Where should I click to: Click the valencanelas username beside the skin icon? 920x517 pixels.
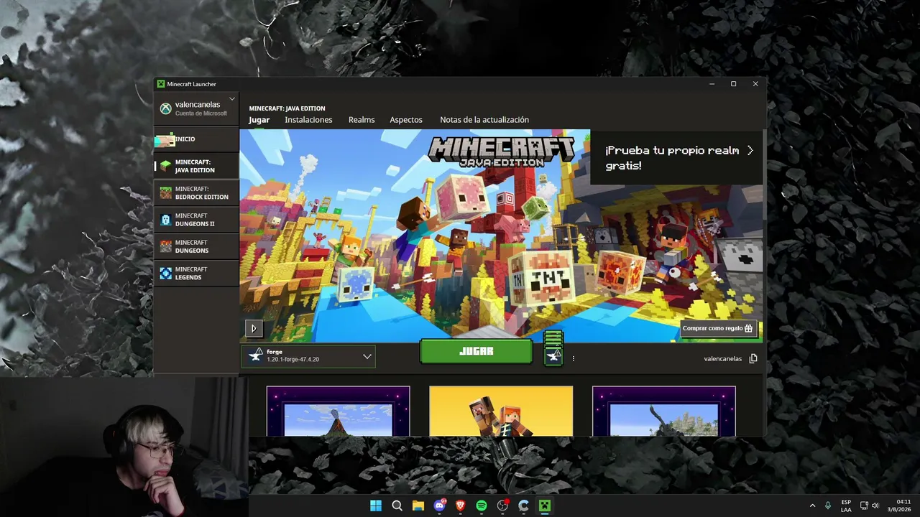(723, 359)
